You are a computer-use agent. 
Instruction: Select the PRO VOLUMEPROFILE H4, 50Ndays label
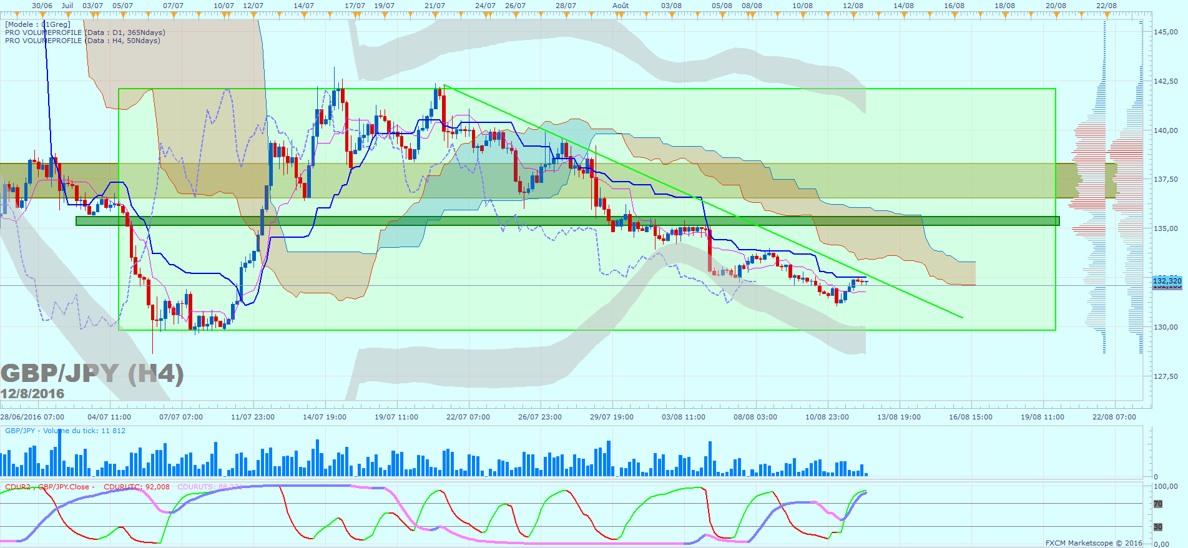point(83,41)
